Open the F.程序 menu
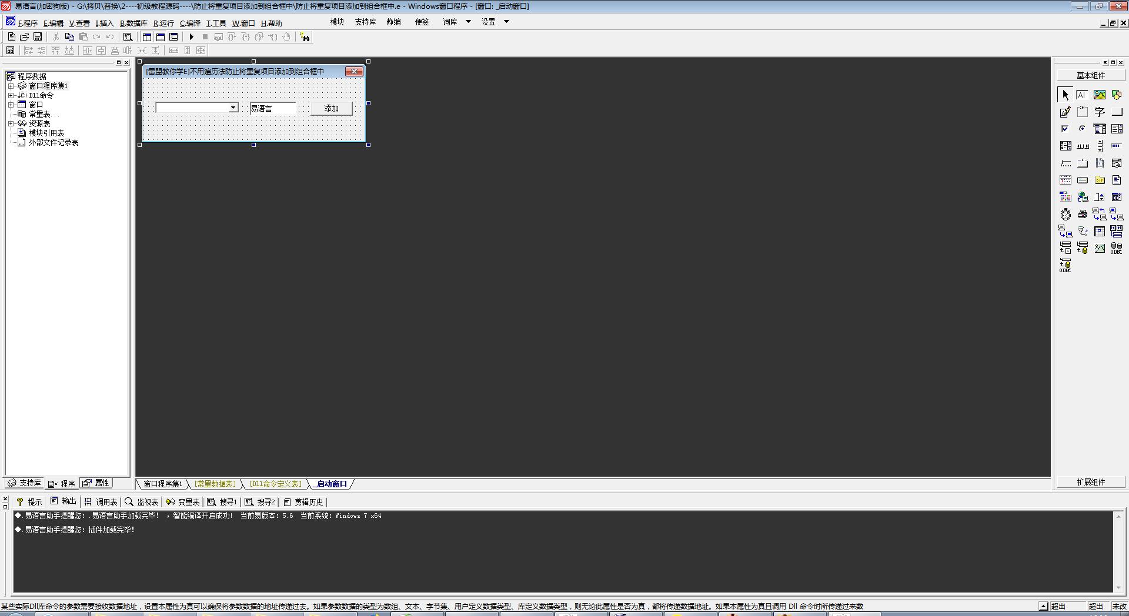The width and height of the screenshot is (1129, 616). [28, 23]
